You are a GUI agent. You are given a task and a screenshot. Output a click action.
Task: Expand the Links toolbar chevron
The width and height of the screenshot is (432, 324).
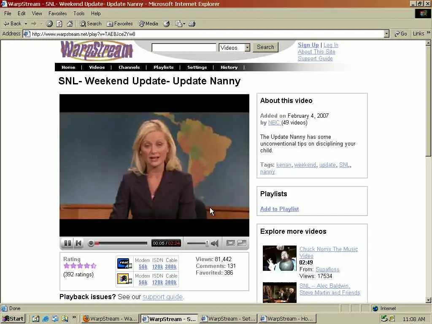point(429,33)
